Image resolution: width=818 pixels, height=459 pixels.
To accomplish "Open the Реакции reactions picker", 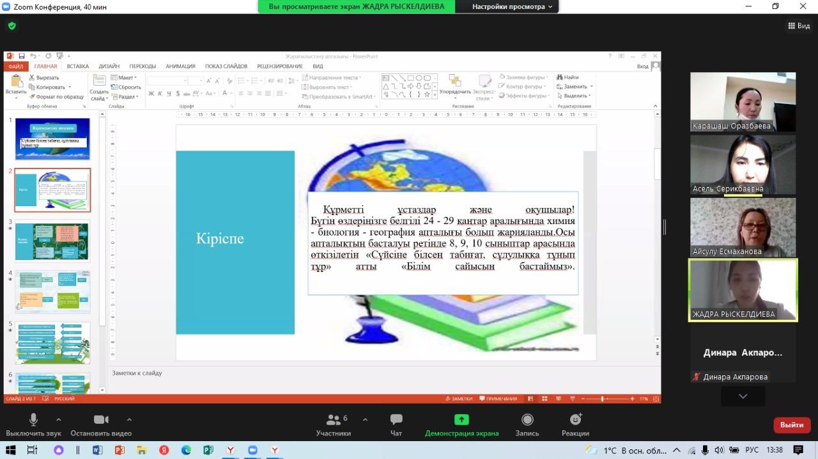I will point(575,425).
